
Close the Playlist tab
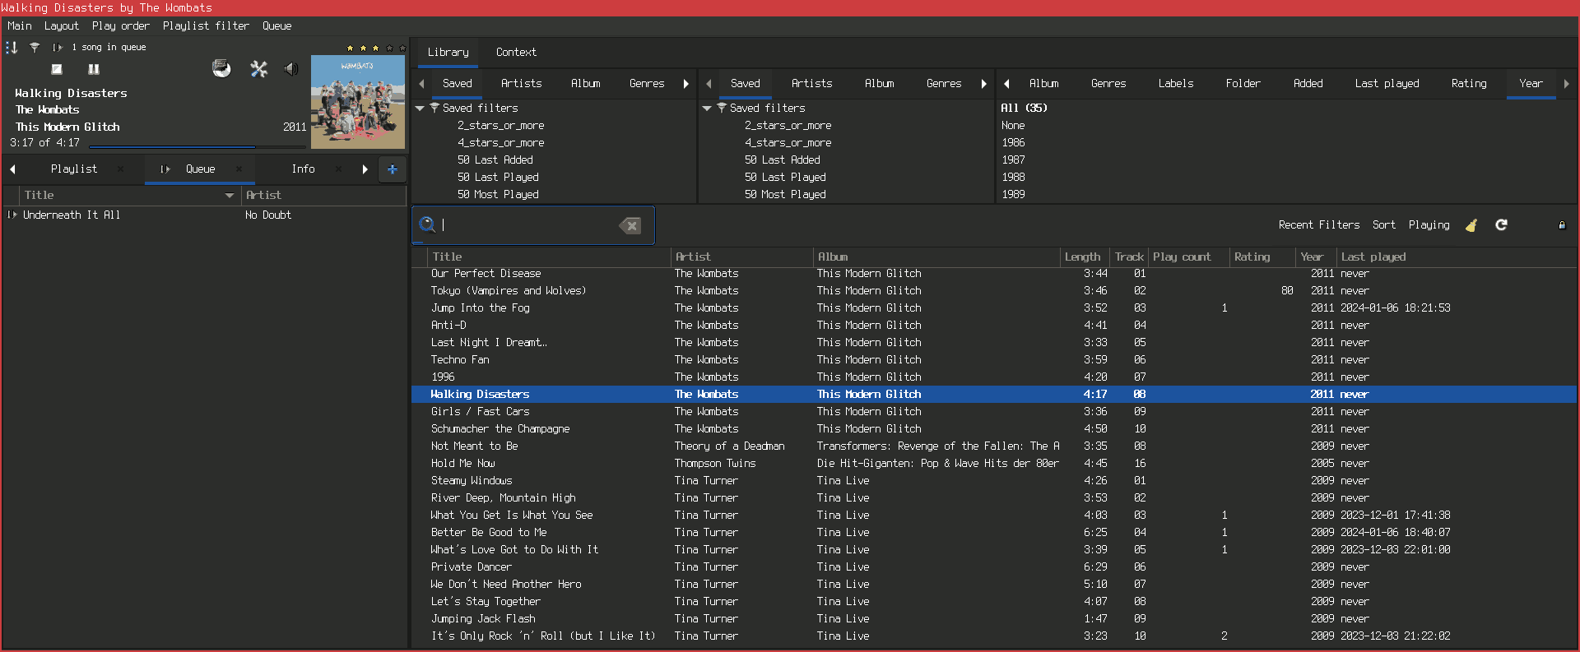120,169
